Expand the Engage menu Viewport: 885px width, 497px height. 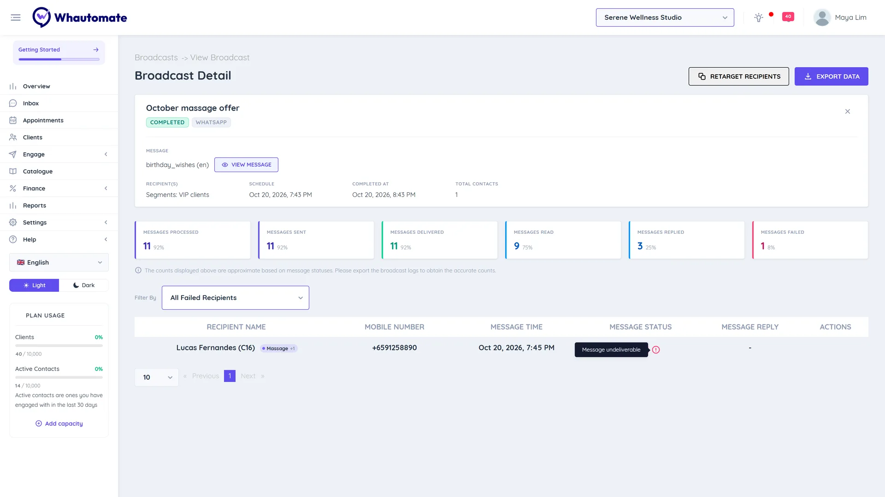(59, 154)
